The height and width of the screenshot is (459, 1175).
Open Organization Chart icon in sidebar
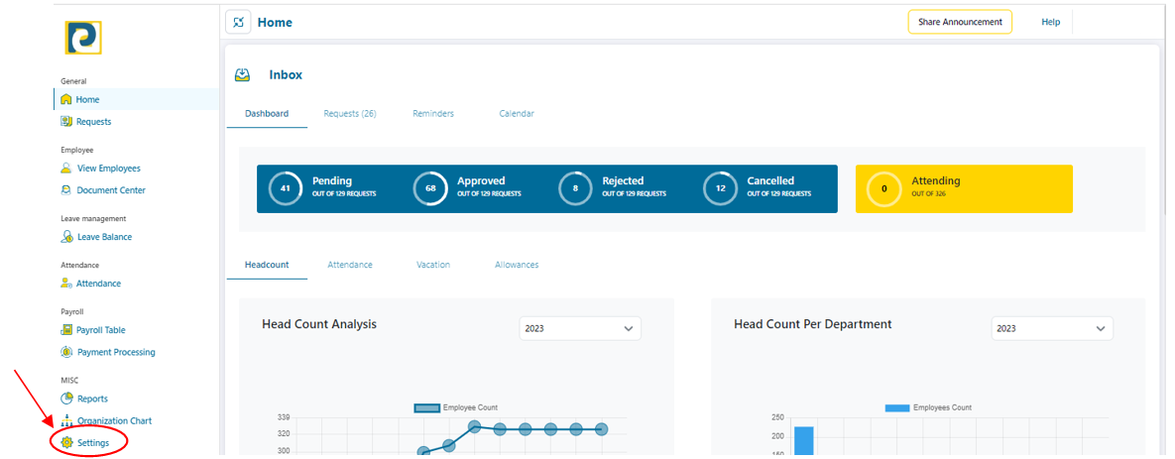pyautogui.click(x=66, y=420)
